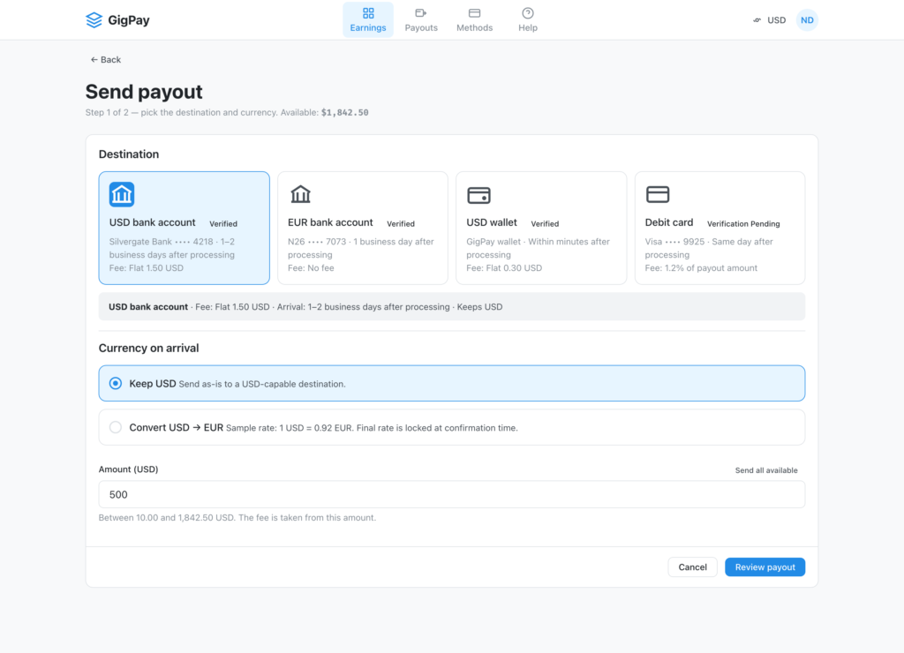Click the Verified badge on USD wallet
Viewport: 904px width, 653px height.
[x=544, y=223]
